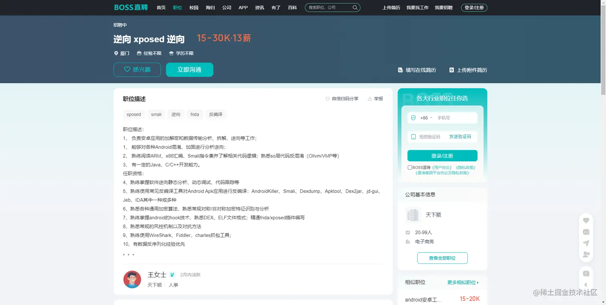Click the 天下顺 company logo image

[x=413, y=215]
